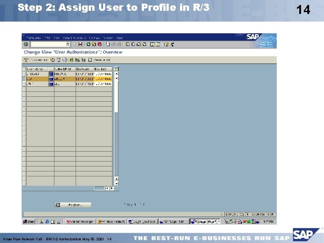
Task: Click the Print icon
Action: click(108, 44)
